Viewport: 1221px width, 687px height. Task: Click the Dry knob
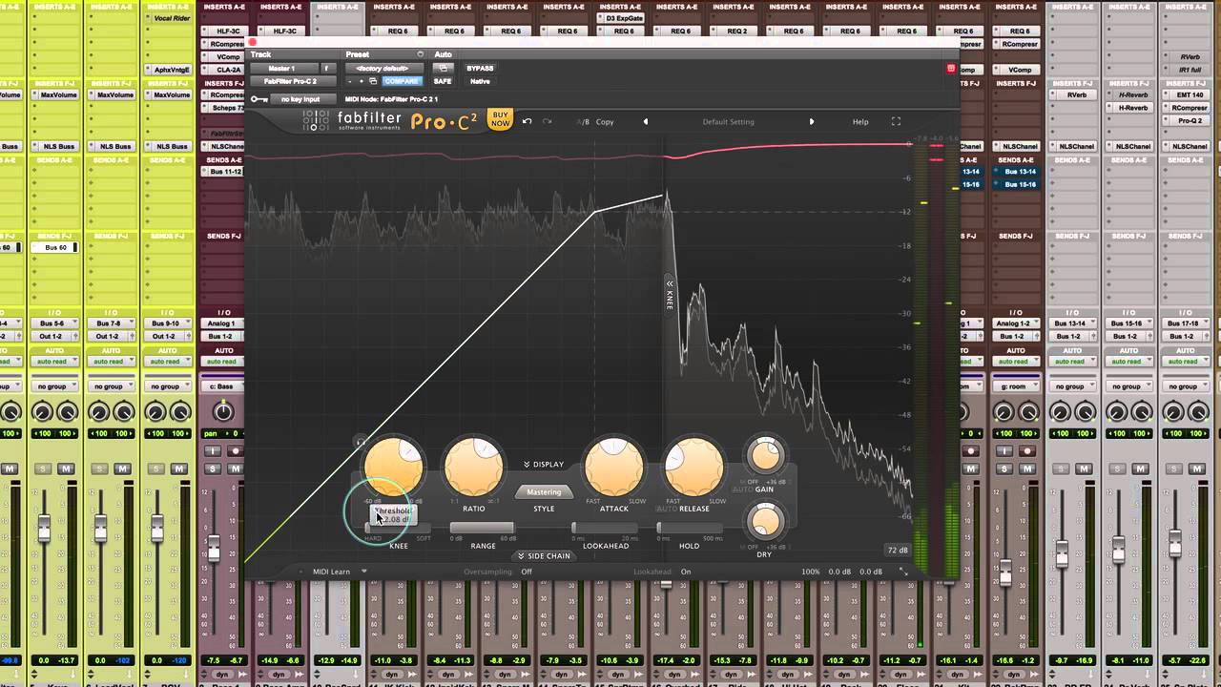[764, 522]
